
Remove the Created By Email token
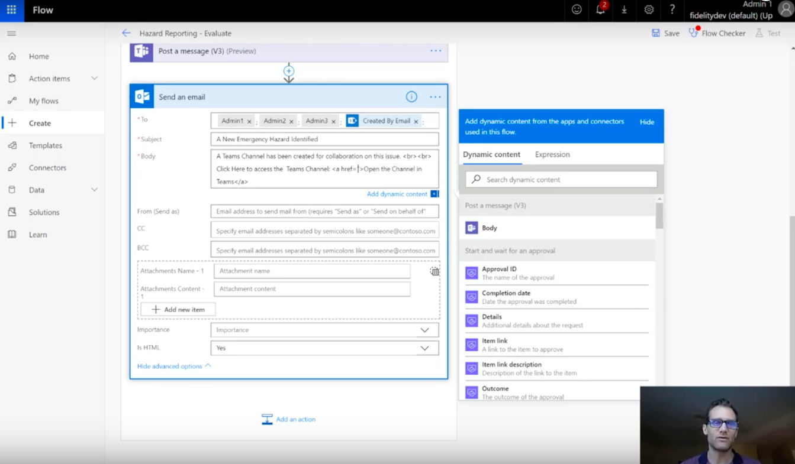(x=416, y=121)
